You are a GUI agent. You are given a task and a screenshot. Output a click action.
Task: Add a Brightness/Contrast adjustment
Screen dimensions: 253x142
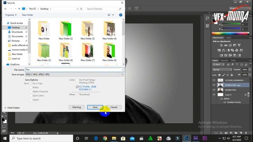[x=221, y=45]
